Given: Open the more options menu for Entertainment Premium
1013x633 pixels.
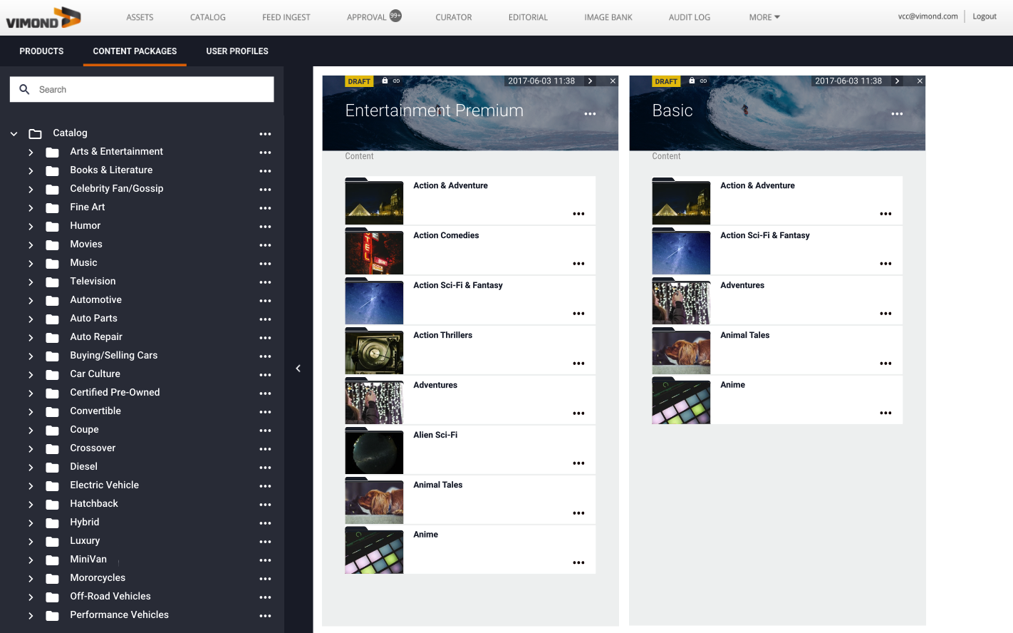Looking at the screenshot, I should click(590, 114).
